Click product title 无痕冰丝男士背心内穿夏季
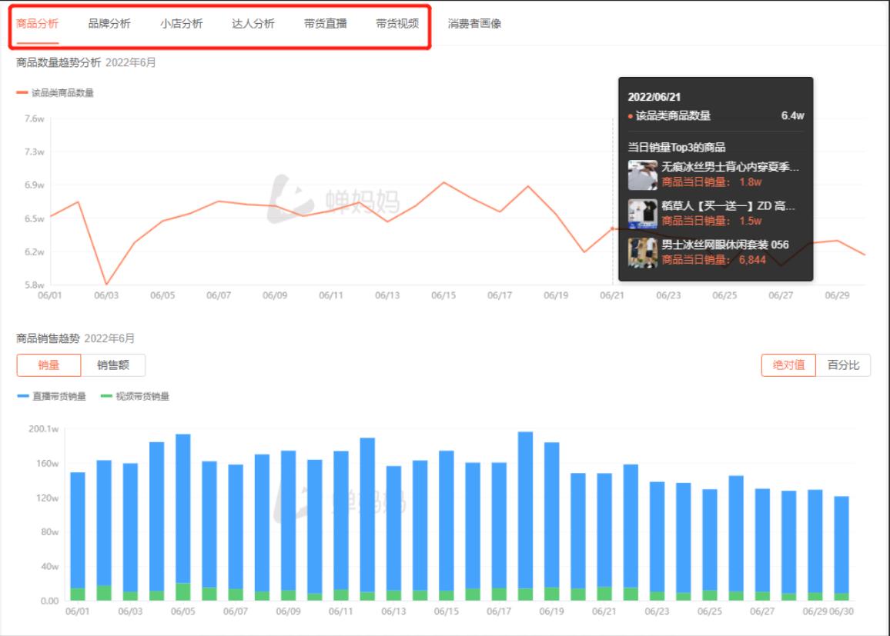 730,167
